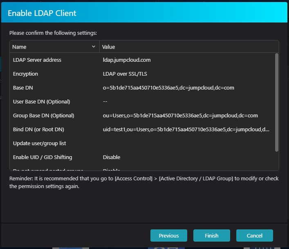This screenshot has width=289, height=249.
Task: Click the Finish button
Action: [212, 236]
